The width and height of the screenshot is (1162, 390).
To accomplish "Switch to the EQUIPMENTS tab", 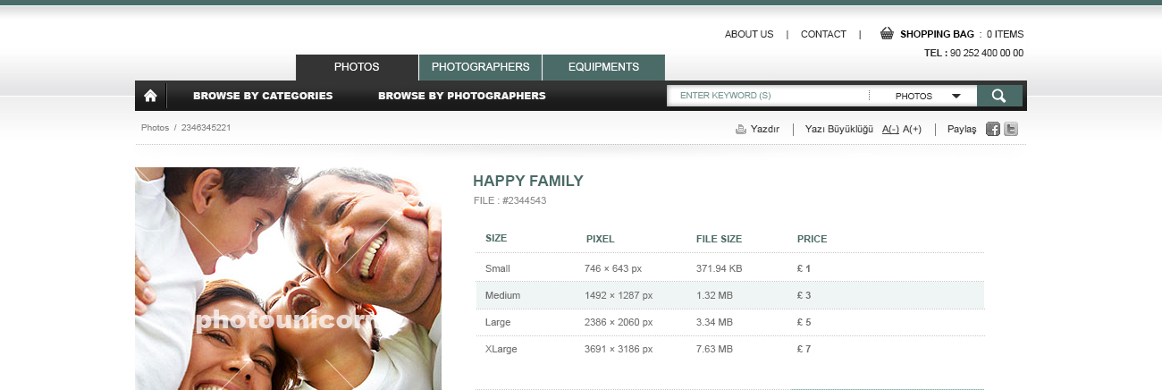I will coord(603,67).
